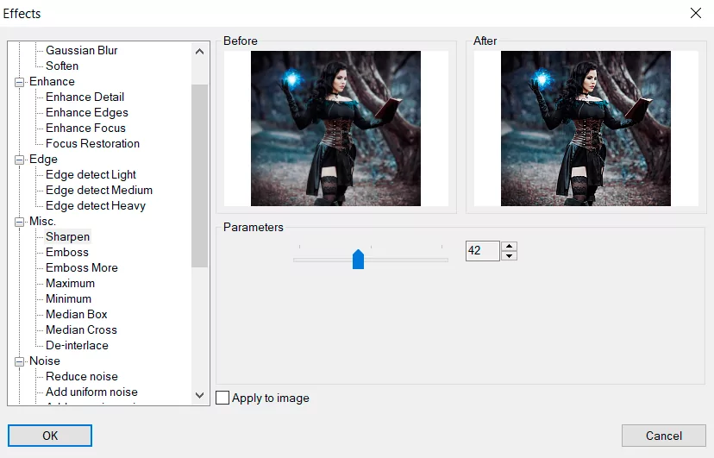The width and height of the screenshot is (714, 458).
Task: Click the Cancel button
Action: tap(663, 436)
